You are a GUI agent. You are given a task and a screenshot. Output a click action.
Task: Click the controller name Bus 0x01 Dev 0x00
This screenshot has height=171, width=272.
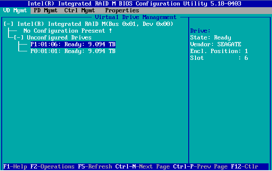pyautogui.click(x=95, y=24)
